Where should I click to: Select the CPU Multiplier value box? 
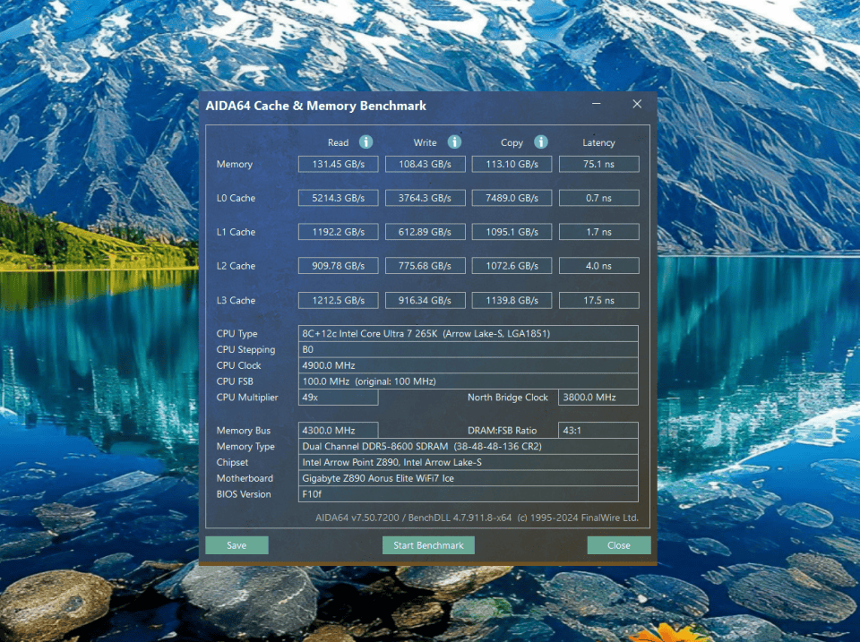coord(339,398)
